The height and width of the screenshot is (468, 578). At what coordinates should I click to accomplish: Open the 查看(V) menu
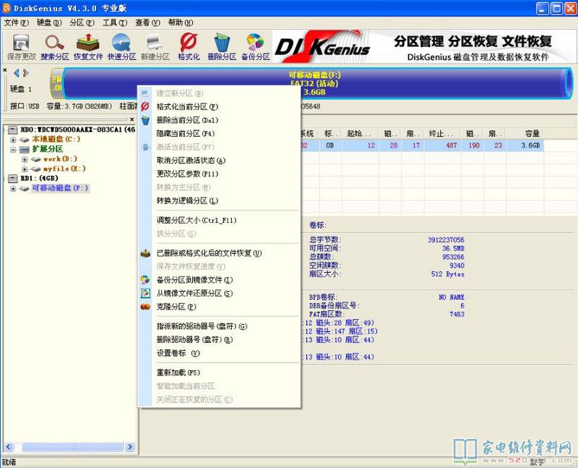click(147, 22)
